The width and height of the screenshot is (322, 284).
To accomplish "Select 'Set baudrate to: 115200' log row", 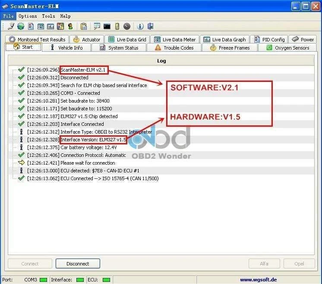I will [161, 109].
